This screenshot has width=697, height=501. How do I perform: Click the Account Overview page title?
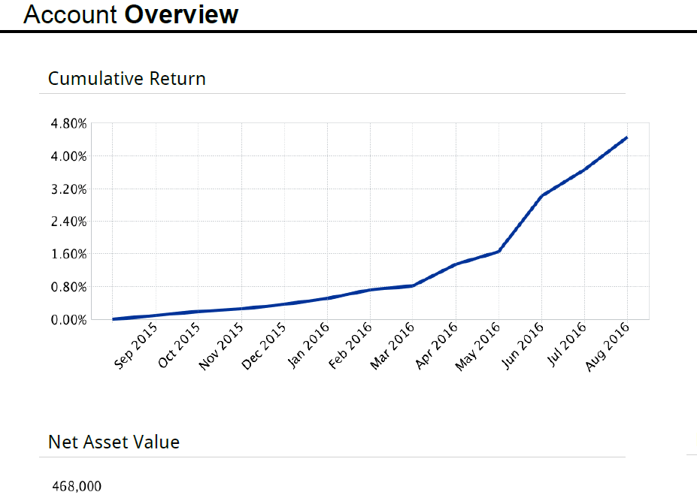131,14
